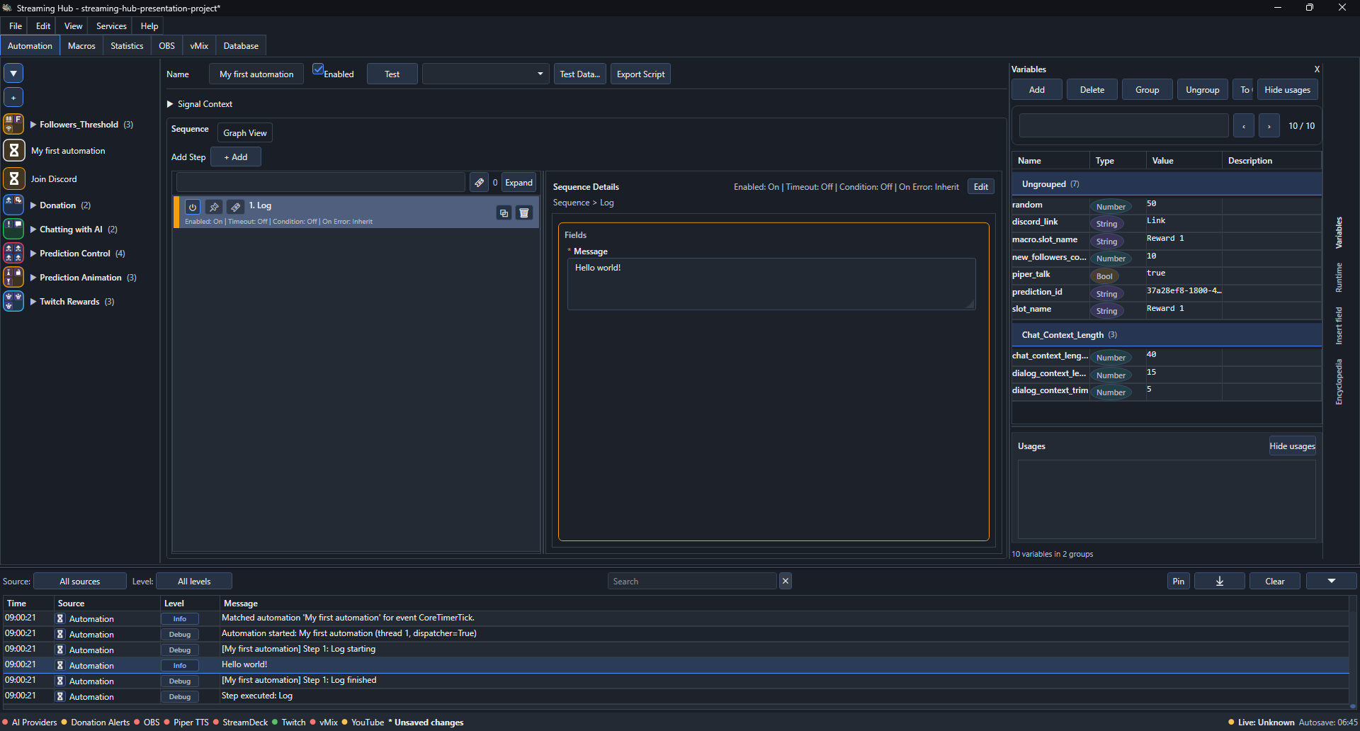Click the Followers_Threshold group icon
1360x731 pixels.
click(x=13, y=125)
